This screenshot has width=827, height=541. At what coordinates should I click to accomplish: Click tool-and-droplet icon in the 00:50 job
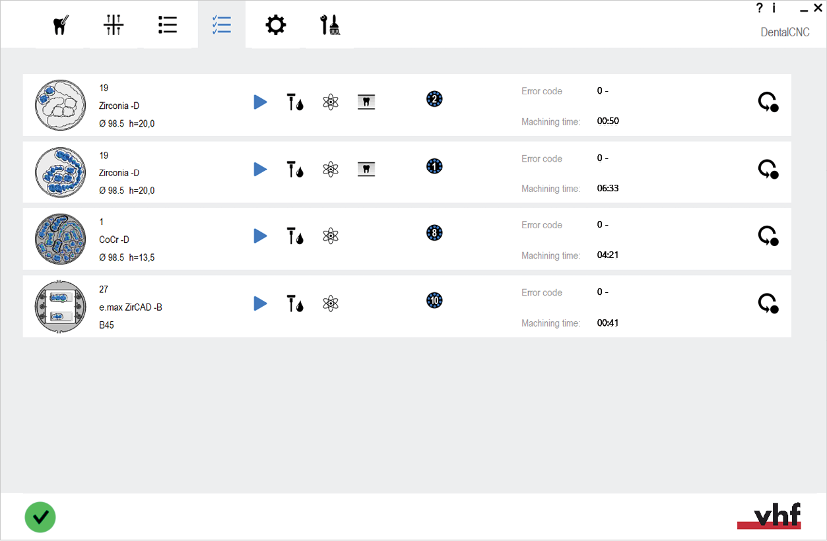tap(295, 102)
